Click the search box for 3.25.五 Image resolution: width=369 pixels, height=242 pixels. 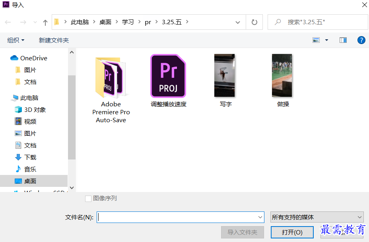(x=318, y=22)
